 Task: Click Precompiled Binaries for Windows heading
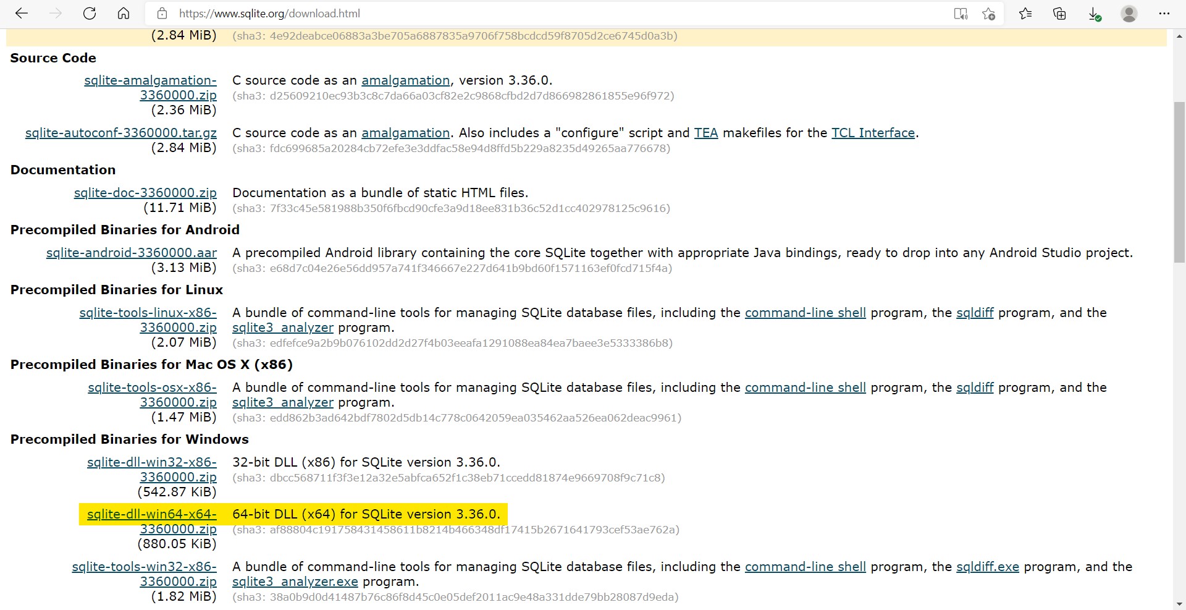(x=130, y=439)
